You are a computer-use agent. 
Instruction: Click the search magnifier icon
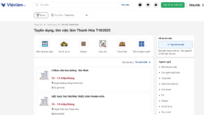coord(37,5)
